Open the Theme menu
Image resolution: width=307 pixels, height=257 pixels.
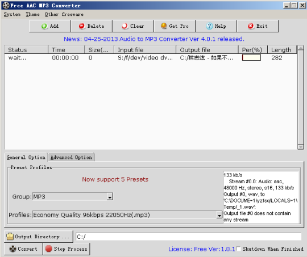coord(32,14)
